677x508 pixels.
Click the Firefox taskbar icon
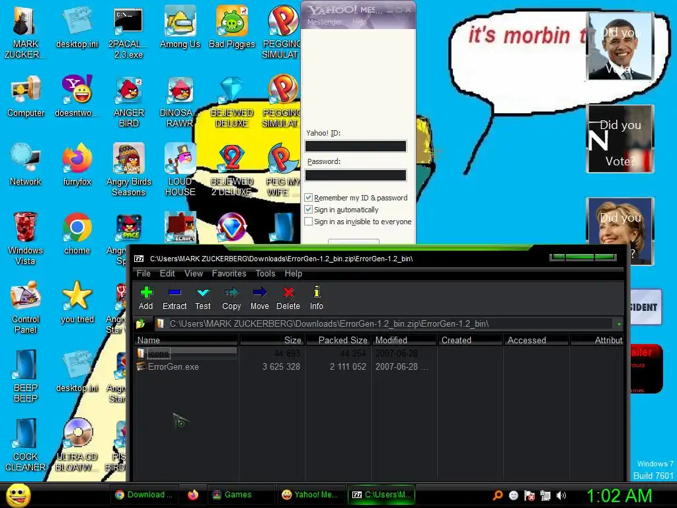pyautogui.click(x=193, y=495)
